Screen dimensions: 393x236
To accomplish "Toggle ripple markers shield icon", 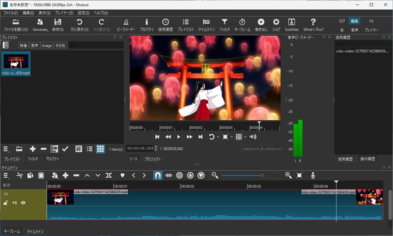I will 201,176.
